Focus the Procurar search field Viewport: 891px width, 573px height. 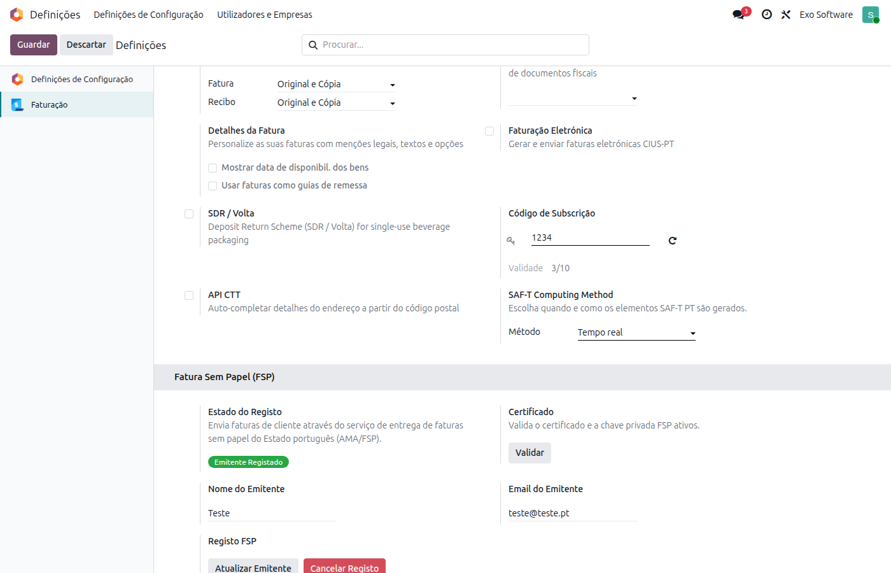445,45
